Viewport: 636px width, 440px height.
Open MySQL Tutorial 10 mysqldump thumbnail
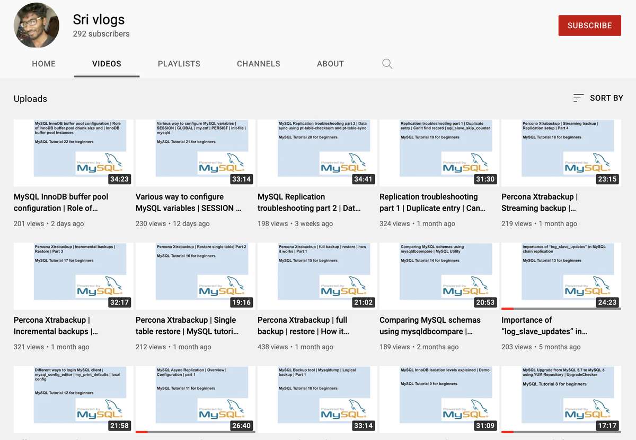tap(316, 399)
